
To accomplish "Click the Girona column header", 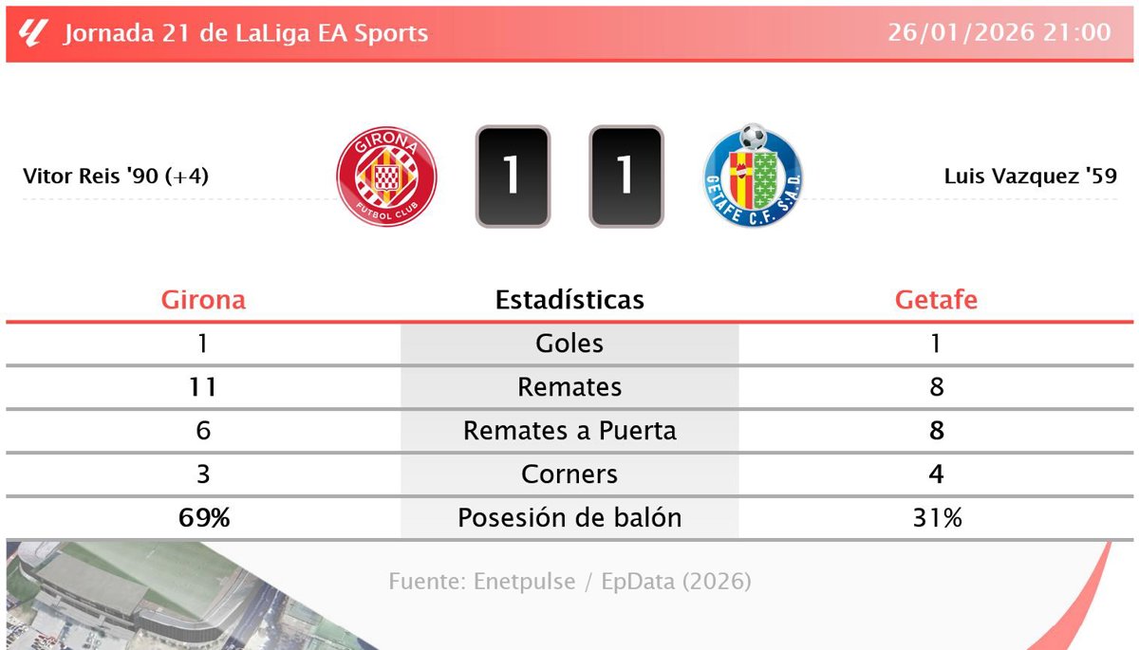I will [203, 300].
